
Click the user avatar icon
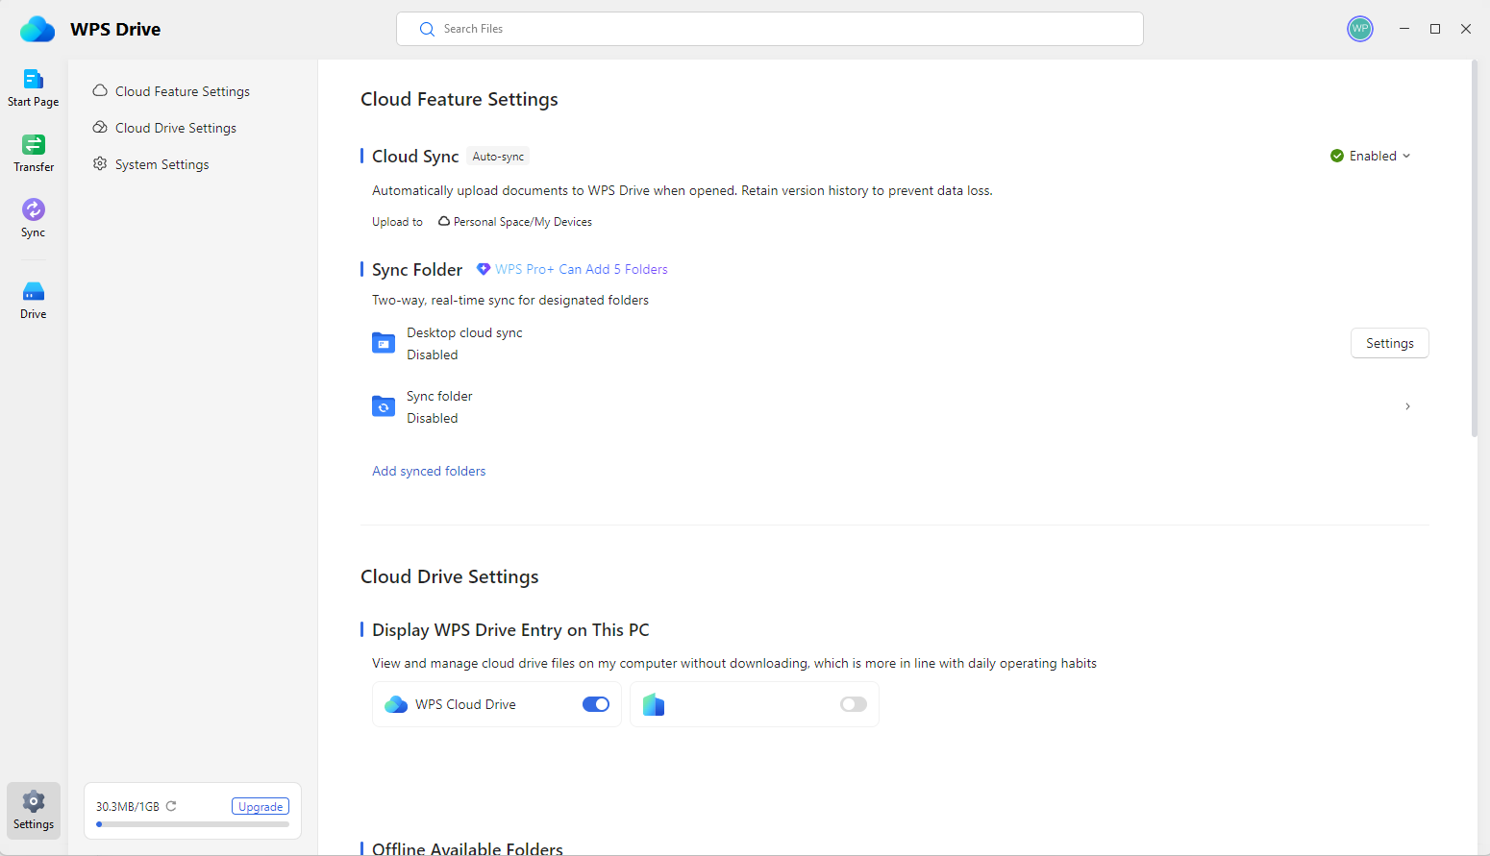1360,29
